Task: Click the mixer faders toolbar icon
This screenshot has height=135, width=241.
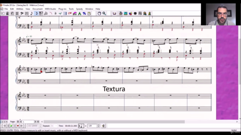Action: point(121,13)
